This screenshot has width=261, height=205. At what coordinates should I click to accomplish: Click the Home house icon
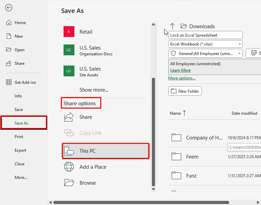[8, 23]
